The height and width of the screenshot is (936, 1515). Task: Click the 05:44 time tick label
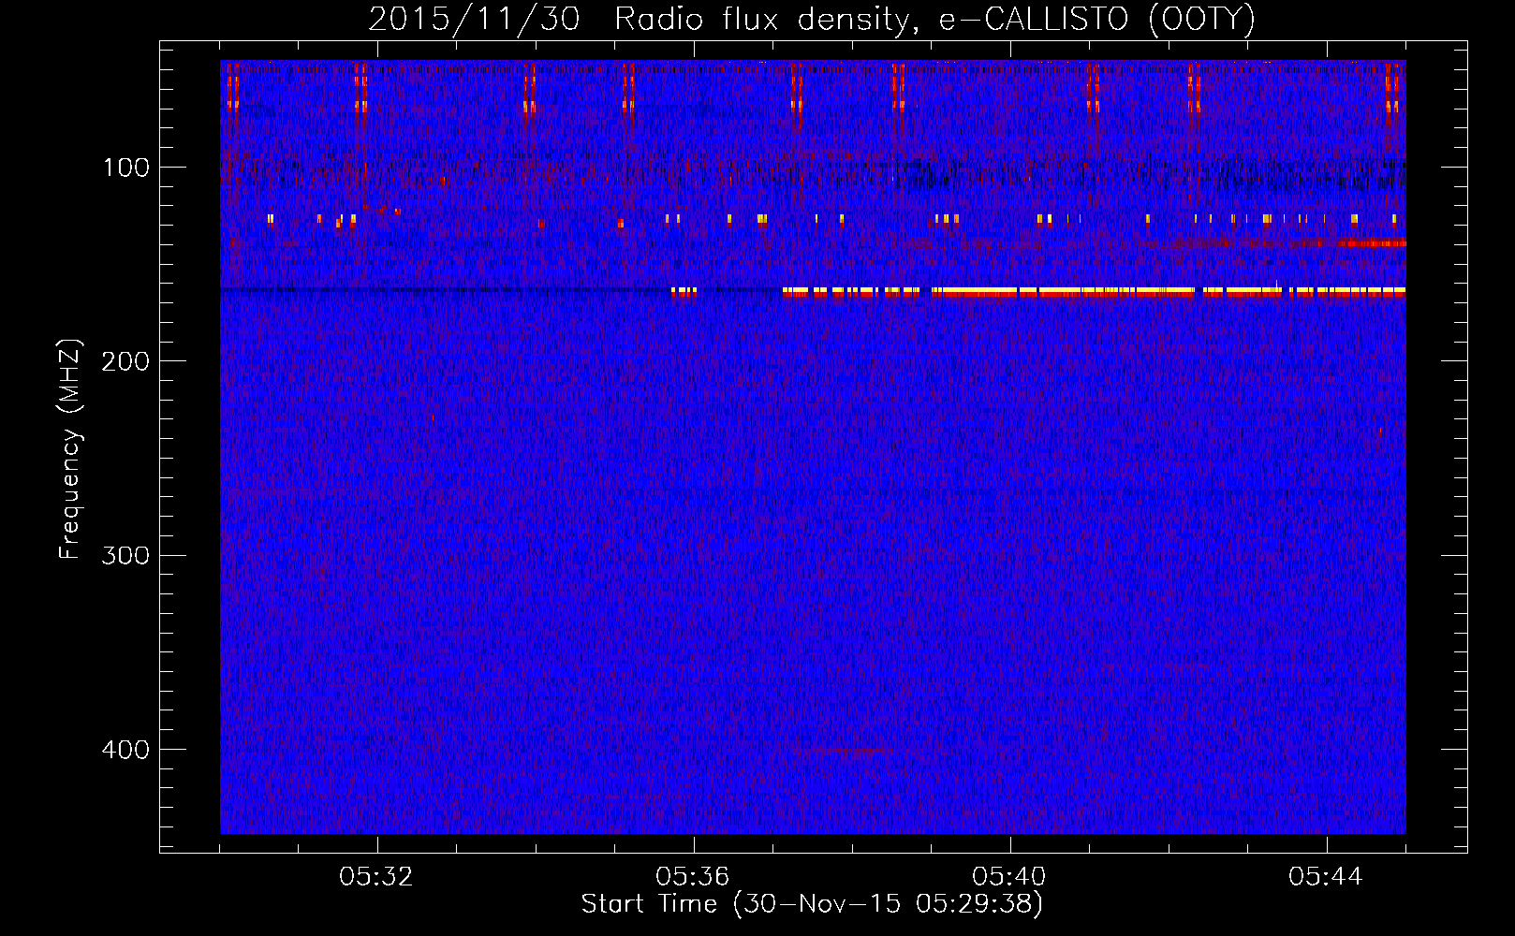[x=1326, y=877]
